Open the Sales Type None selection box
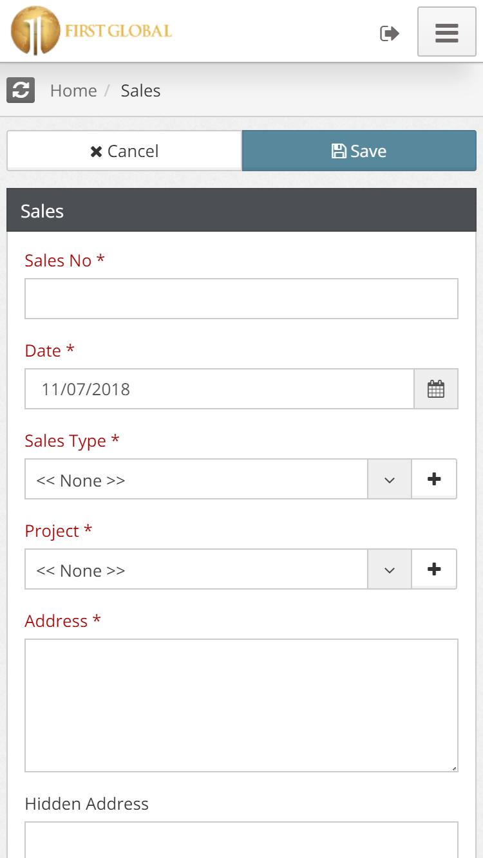483x858 pixels. tap(196, 479)
